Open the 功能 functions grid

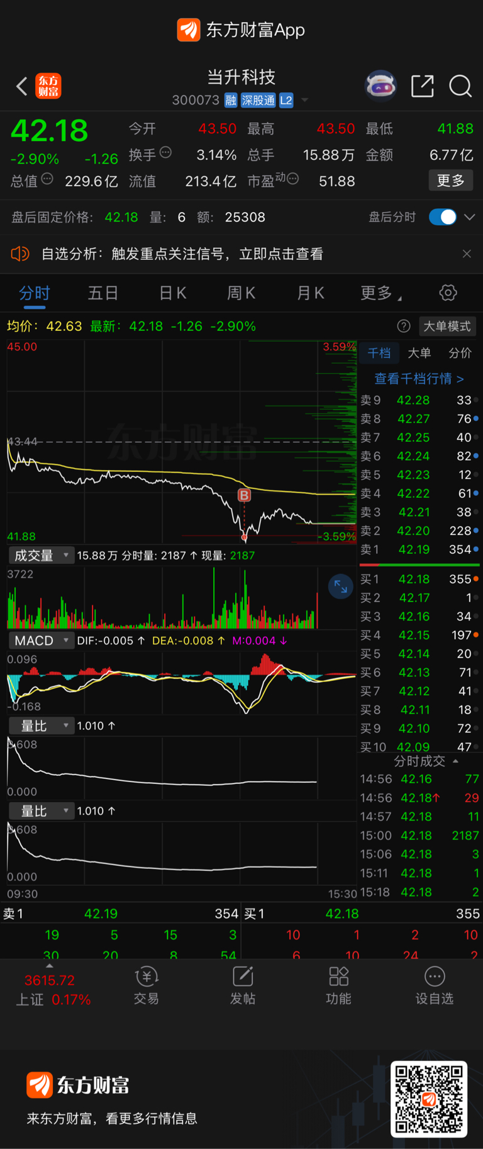click(338, 985)
